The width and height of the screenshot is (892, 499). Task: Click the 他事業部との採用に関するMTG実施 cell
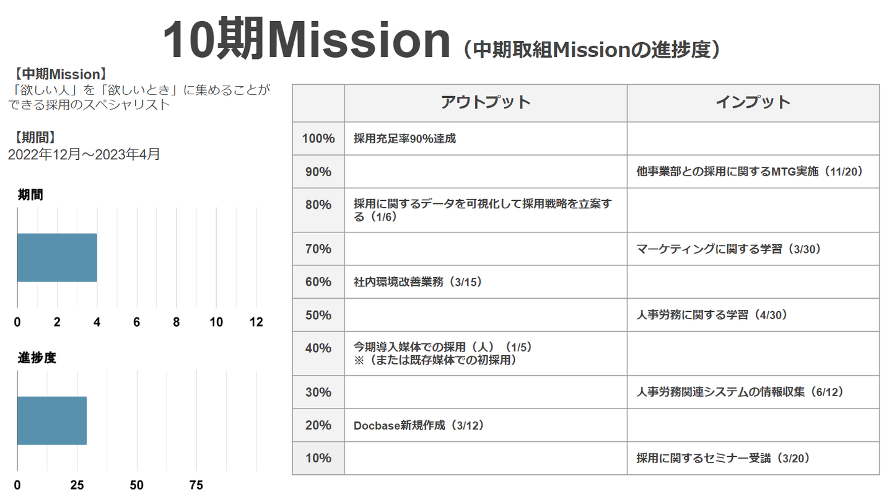tap(749, 172)
